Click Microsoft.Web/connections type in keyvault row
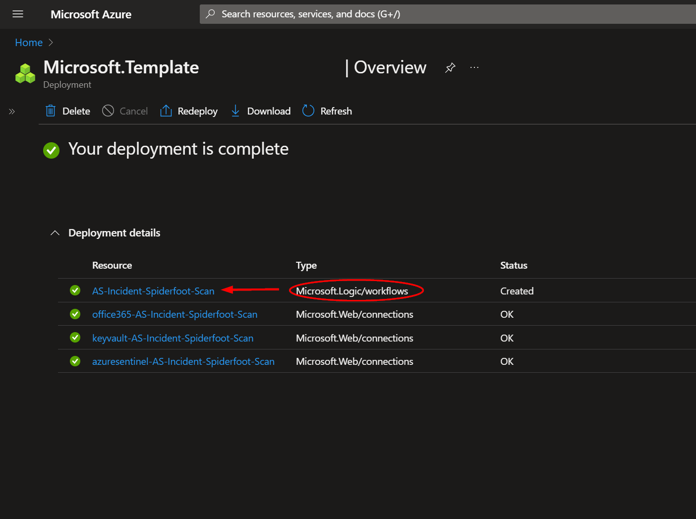696x519 pixels. (354, 338)
